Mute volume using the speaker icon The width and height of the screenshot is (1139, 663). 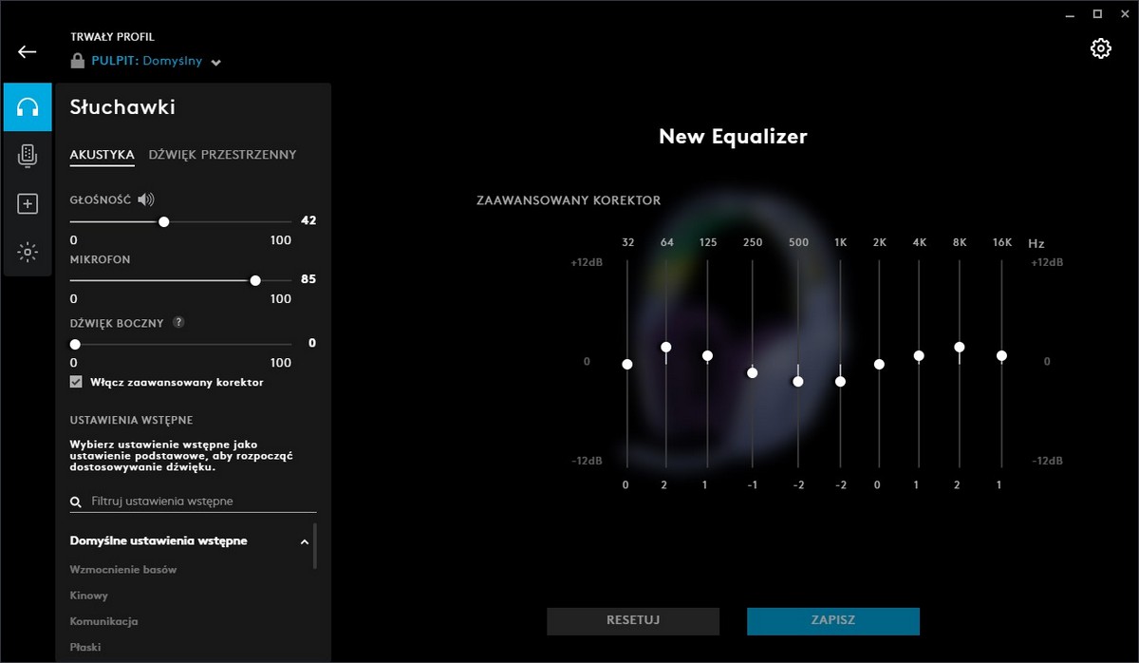(x=145, y=199)
